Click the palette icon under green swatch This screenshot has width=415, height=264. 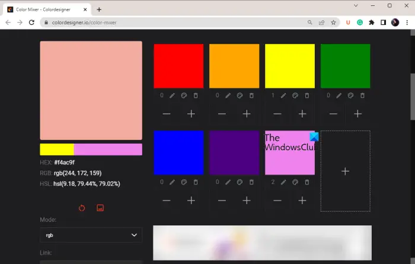pos(350,96)
